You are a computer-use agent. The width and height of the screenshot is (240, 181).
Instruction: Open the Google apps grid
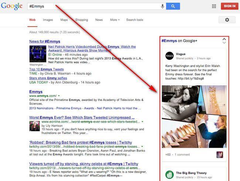[214, 6]
